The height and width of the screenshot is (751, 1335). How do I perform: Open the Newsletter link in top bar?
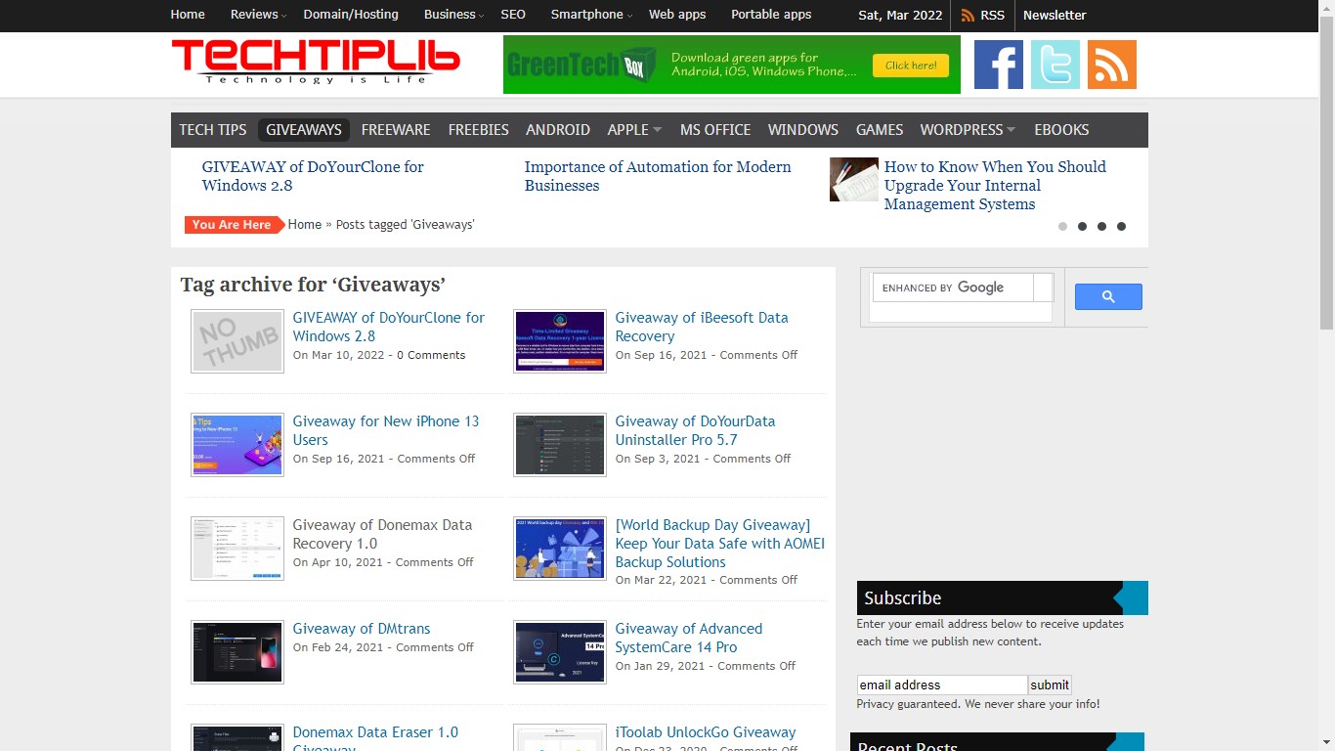point(1055,15)
